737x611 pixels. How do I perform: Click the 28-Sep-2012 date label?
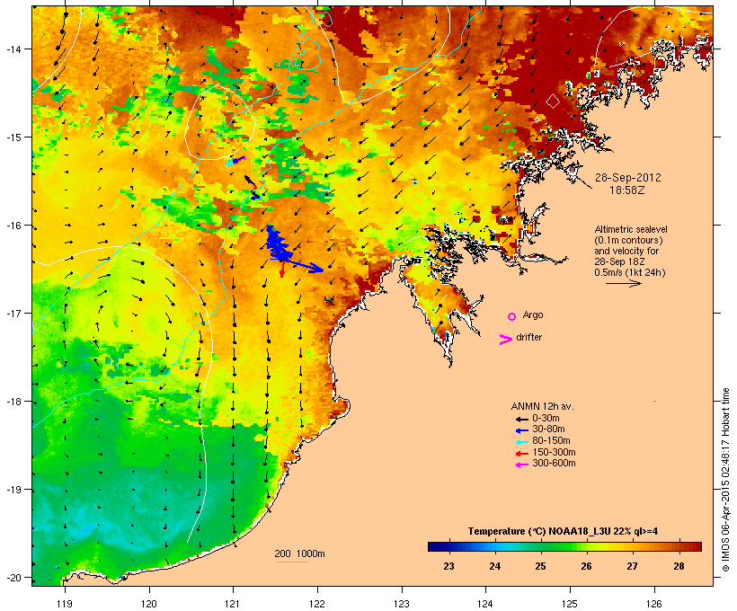point(627,178)
